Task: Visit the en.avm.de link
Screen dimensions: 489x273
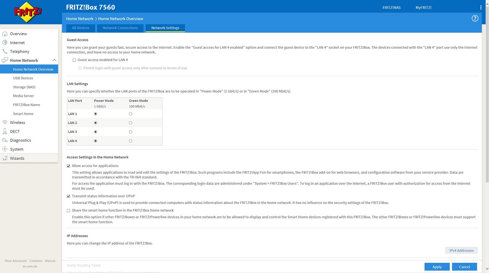Action: pos(30,266)
